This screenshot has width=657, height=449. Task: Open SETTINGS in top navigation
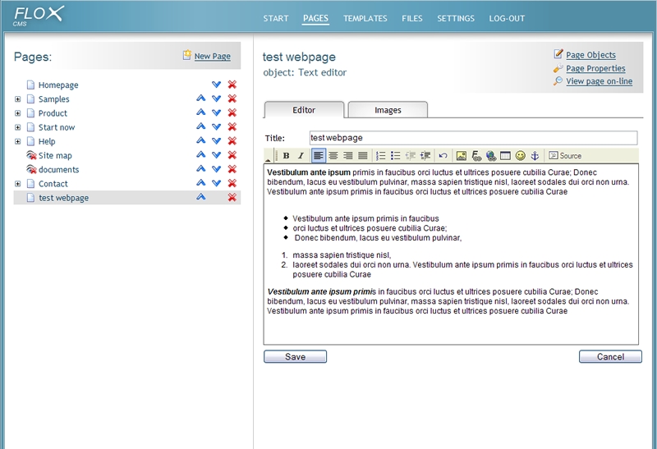point(456,18)
